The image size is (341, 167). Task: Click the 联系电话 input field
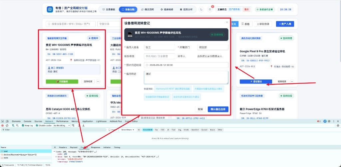[x=160, y=56]
